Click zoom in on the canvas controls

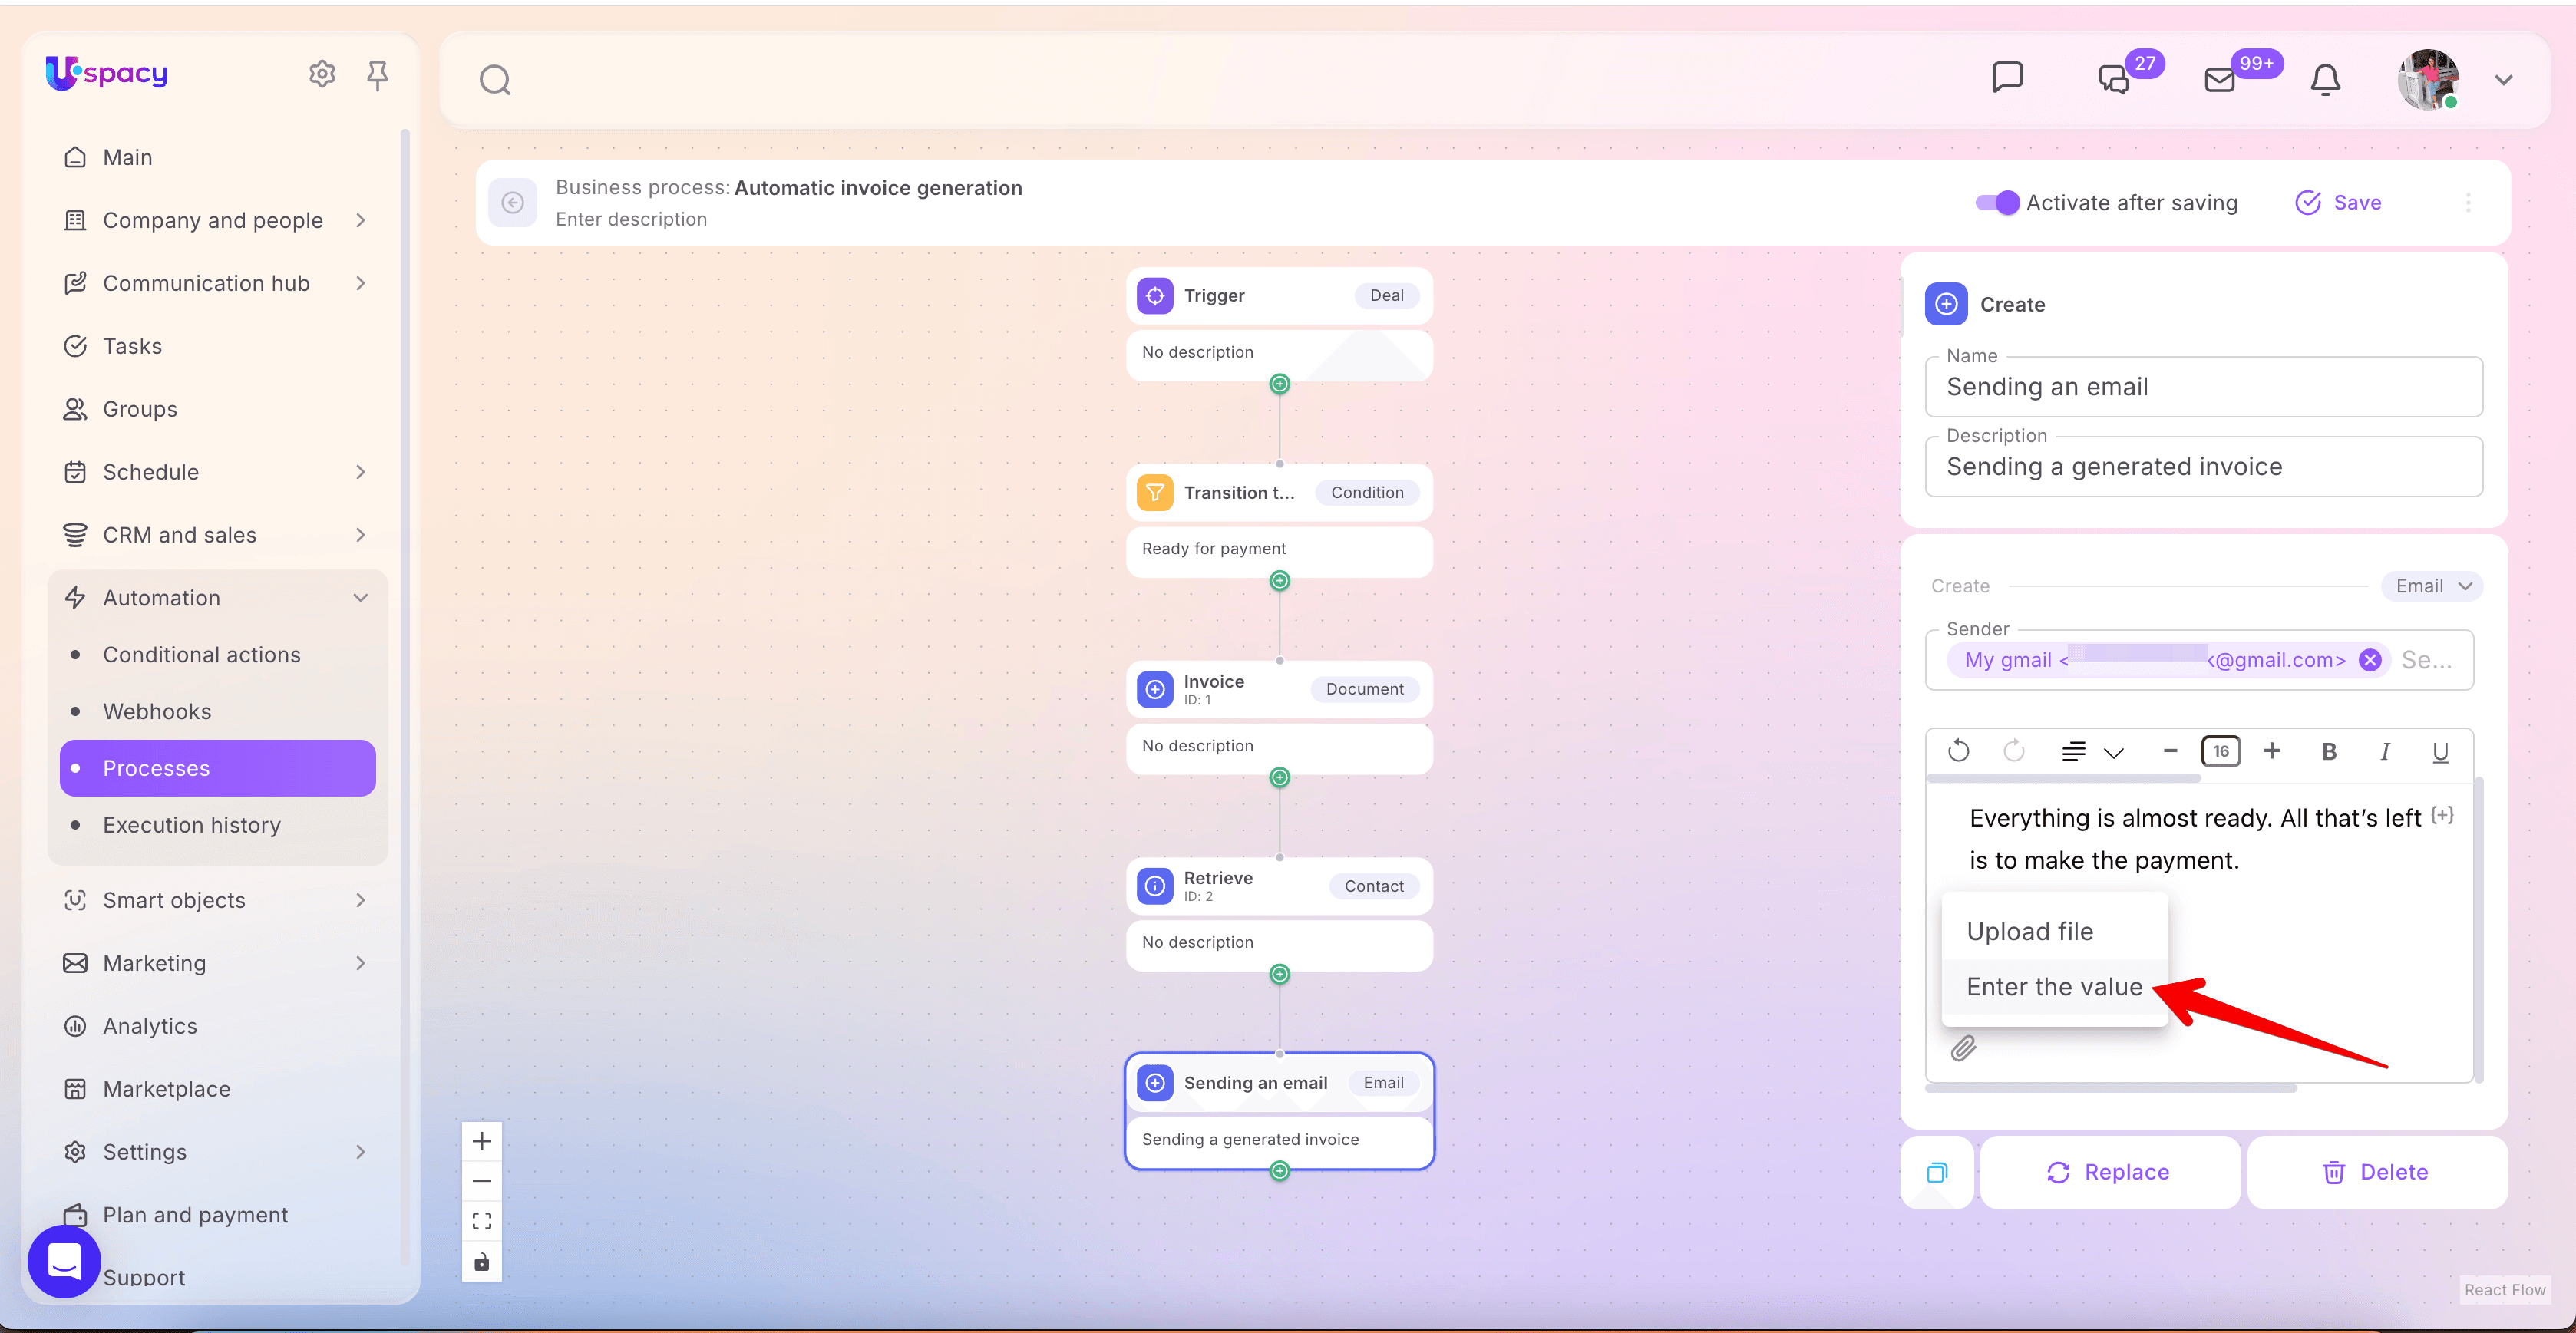click(482, 1141)
